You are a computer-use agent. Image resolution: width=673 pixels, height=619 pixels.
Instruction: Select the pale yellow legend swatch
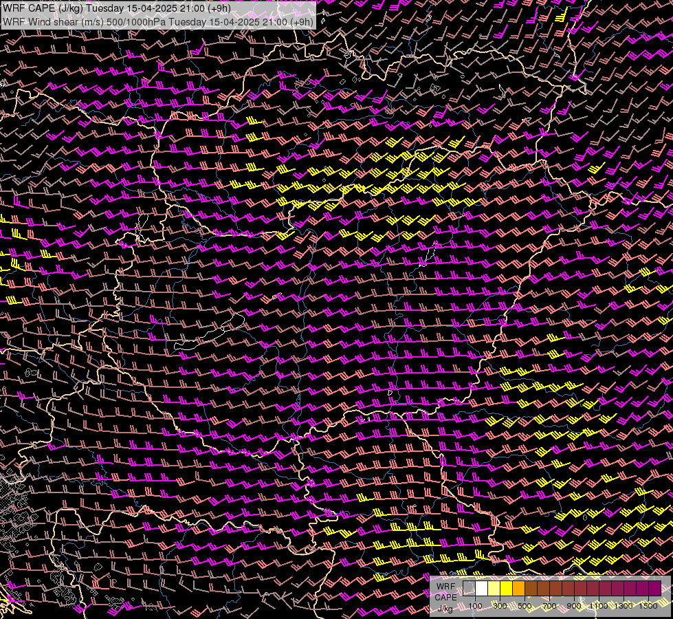click(494, 588)
